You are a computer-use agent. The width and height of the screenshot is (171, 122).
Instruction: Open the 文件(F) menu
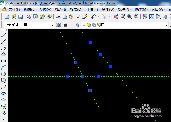point(14,9)
